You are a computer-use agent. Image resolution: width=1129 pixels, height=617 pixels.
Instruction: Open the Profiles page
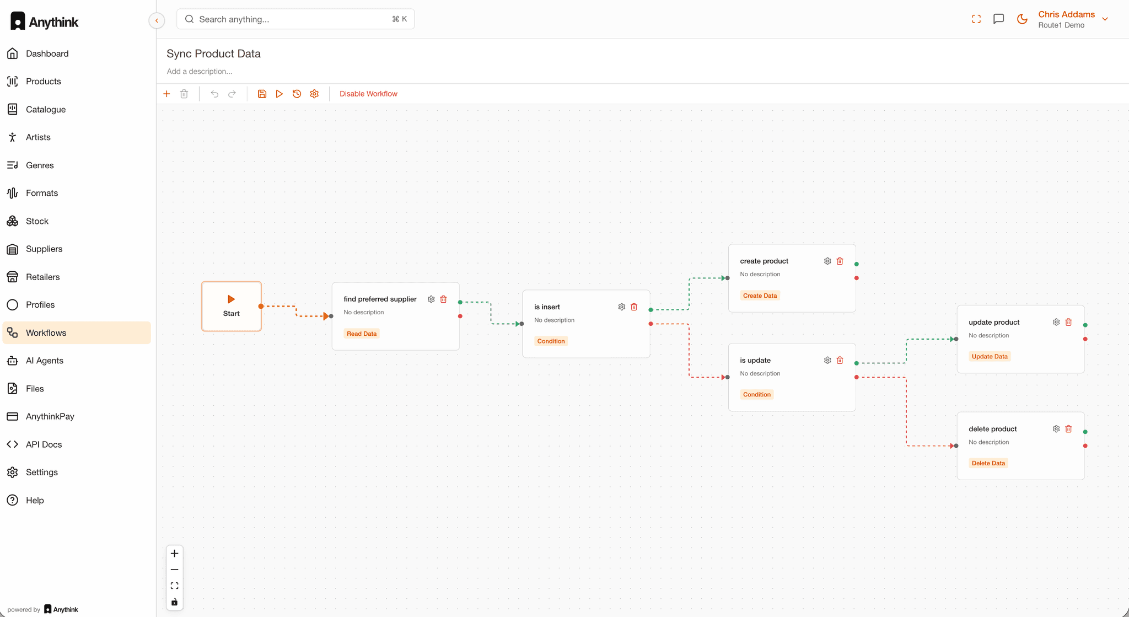coord(76,305)
